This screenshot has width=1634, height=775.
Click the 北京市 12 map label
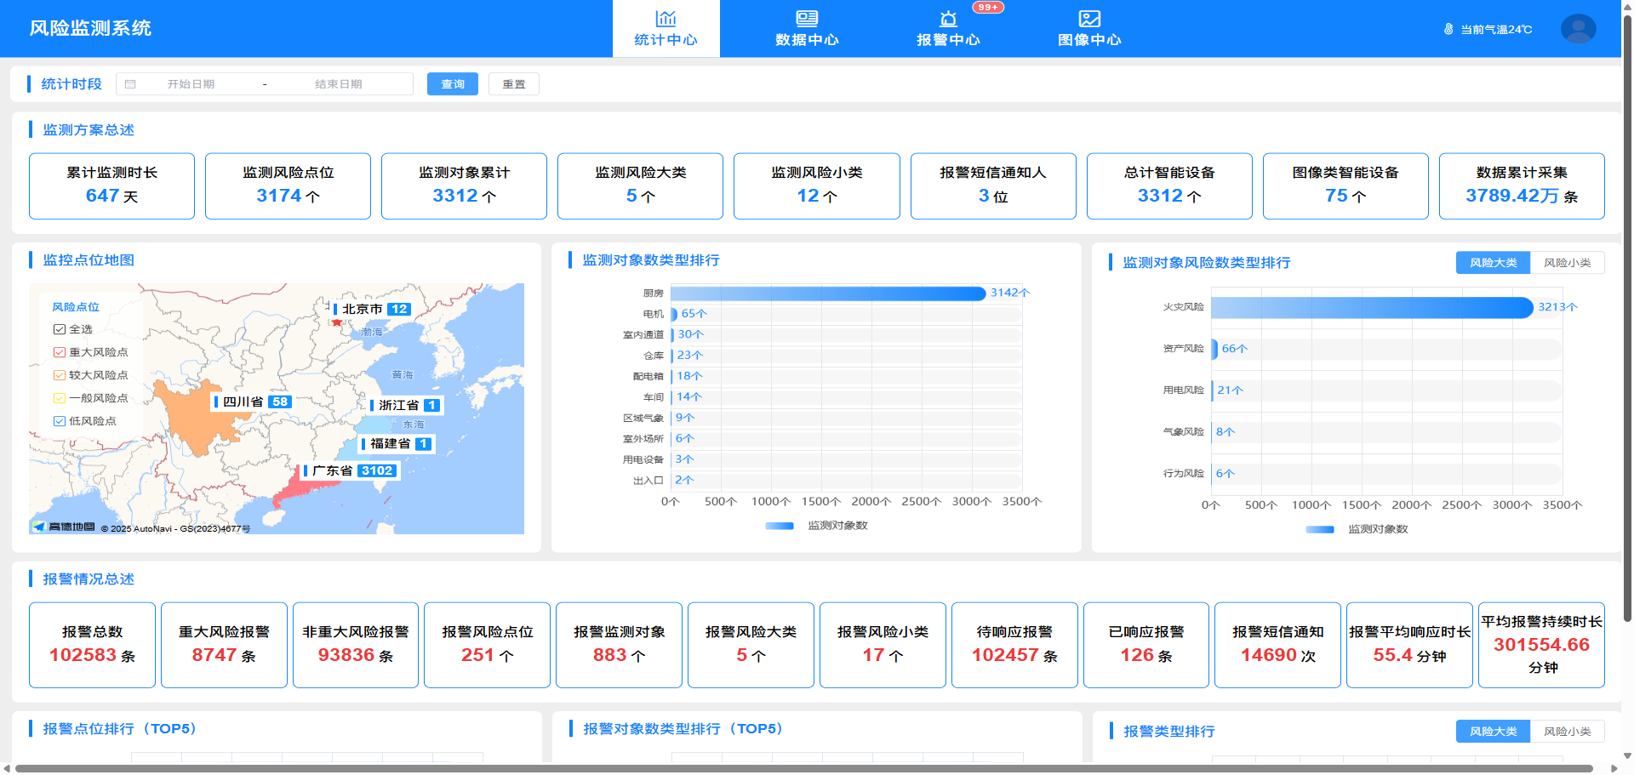coord(374,309)
